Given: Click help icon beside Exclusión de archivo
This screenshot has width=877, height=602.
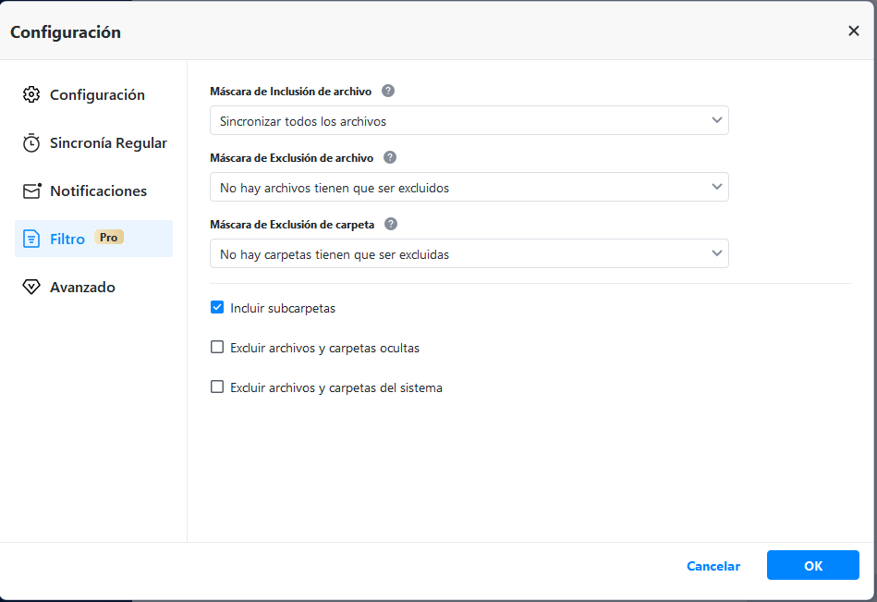Looking at the screenshot, I should click(390, 157).
